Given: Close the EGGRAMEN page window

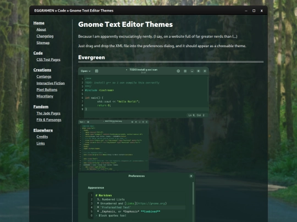Looking at the screenshot, I should pyautogui.click(x=262, y=11).
